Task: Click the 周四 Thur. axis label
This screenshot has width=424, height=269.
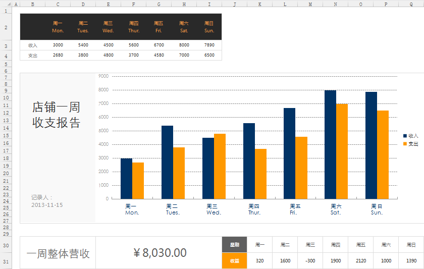Action: pos(254,209)
